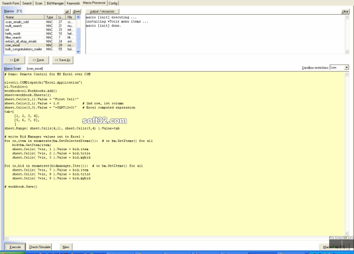Screen dimensions: 354x254
Task: Click macro list scrollbar down arrow
Action: pos(78,52)
